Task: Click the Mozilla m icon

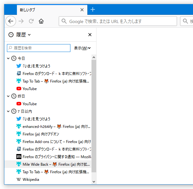Action: click(x=19, y=157)
